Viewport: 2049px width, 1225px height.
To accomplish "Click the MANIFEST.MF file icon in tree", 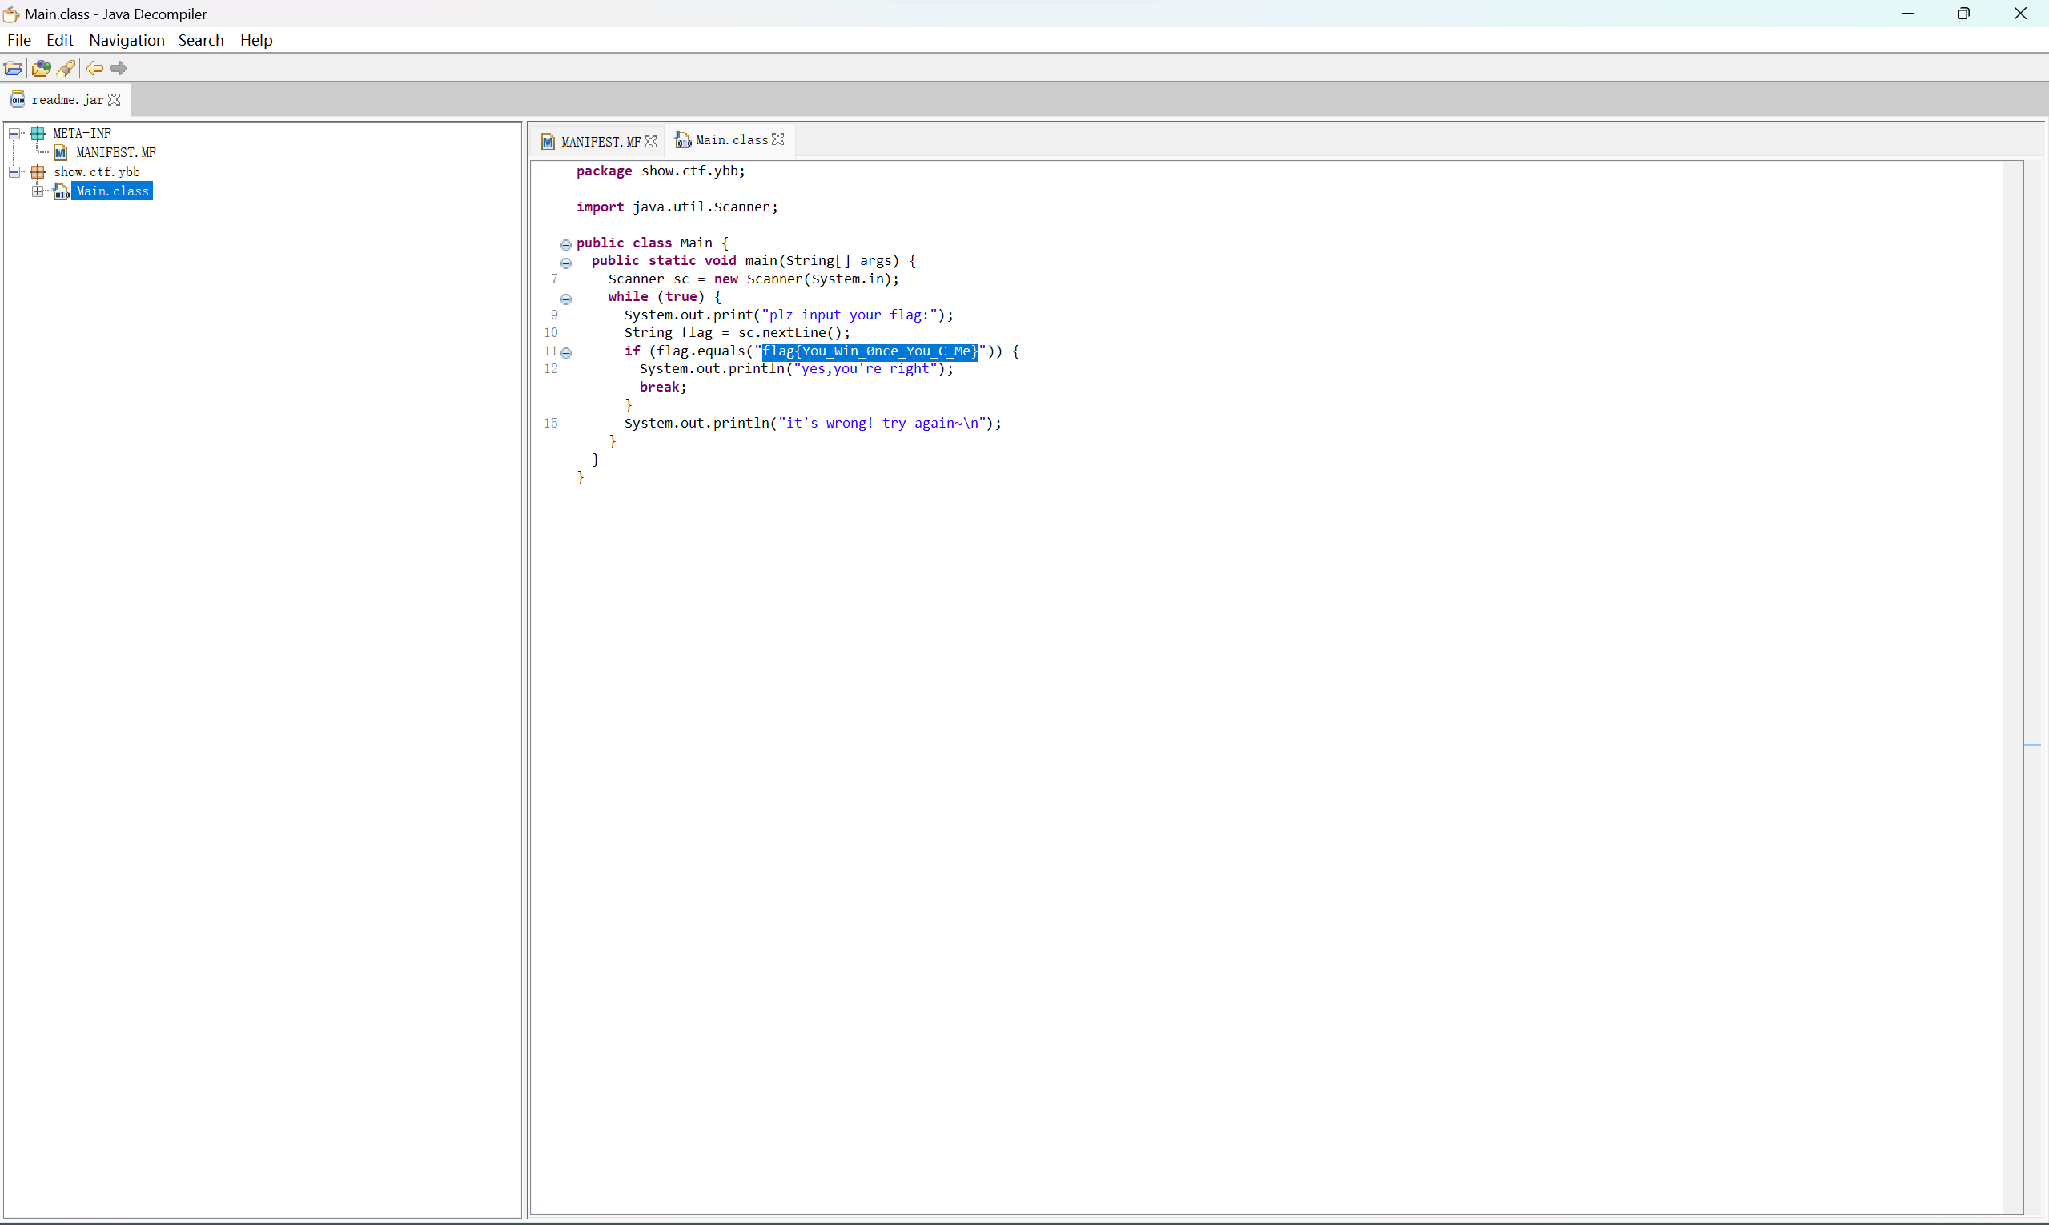I will (x=60, y=153).
